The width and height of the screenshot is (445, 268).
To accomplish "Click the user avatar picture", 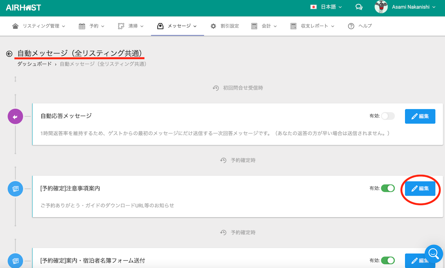I will (381, 7).
